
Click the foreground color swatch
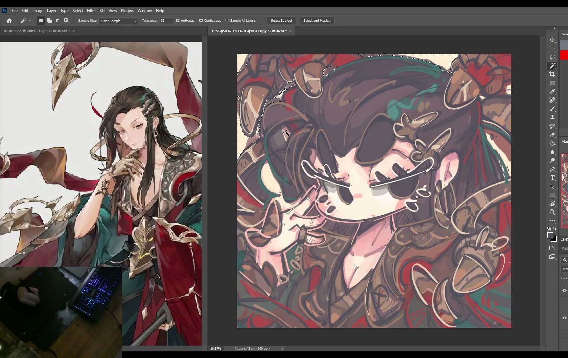(550, 235)
